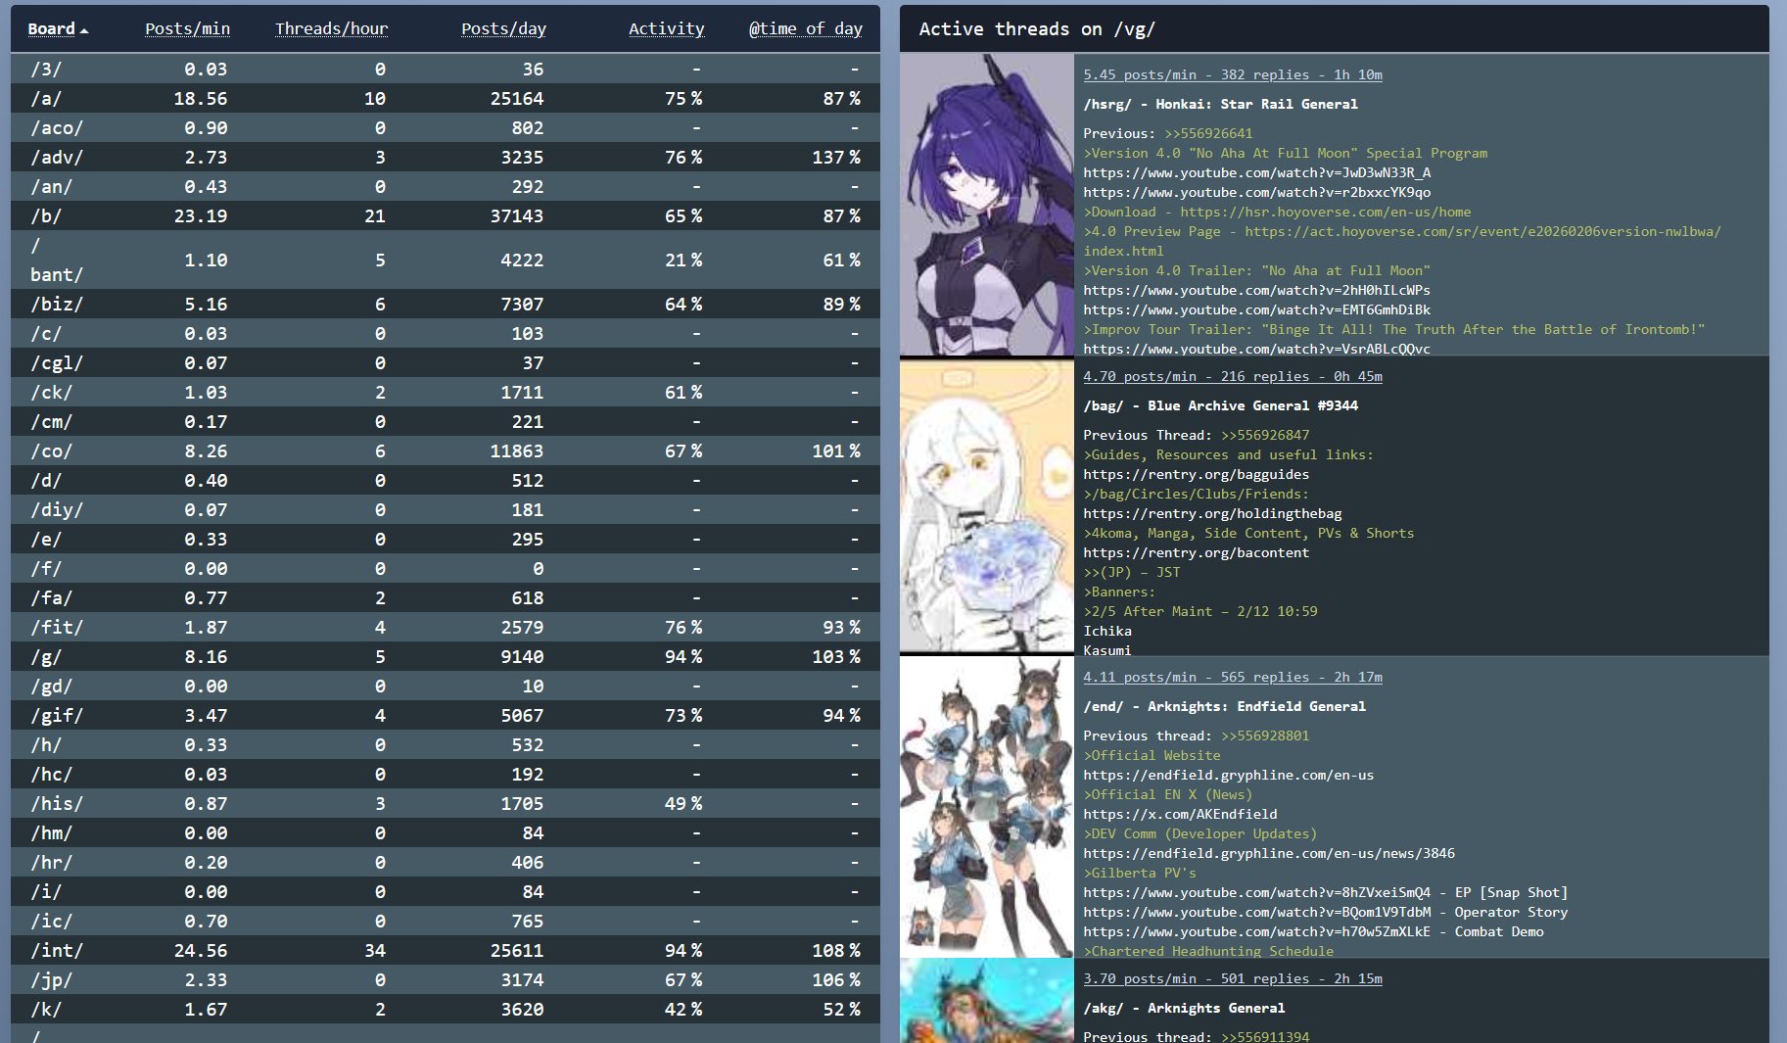Select the /bant/ board row

click(446, 260)
